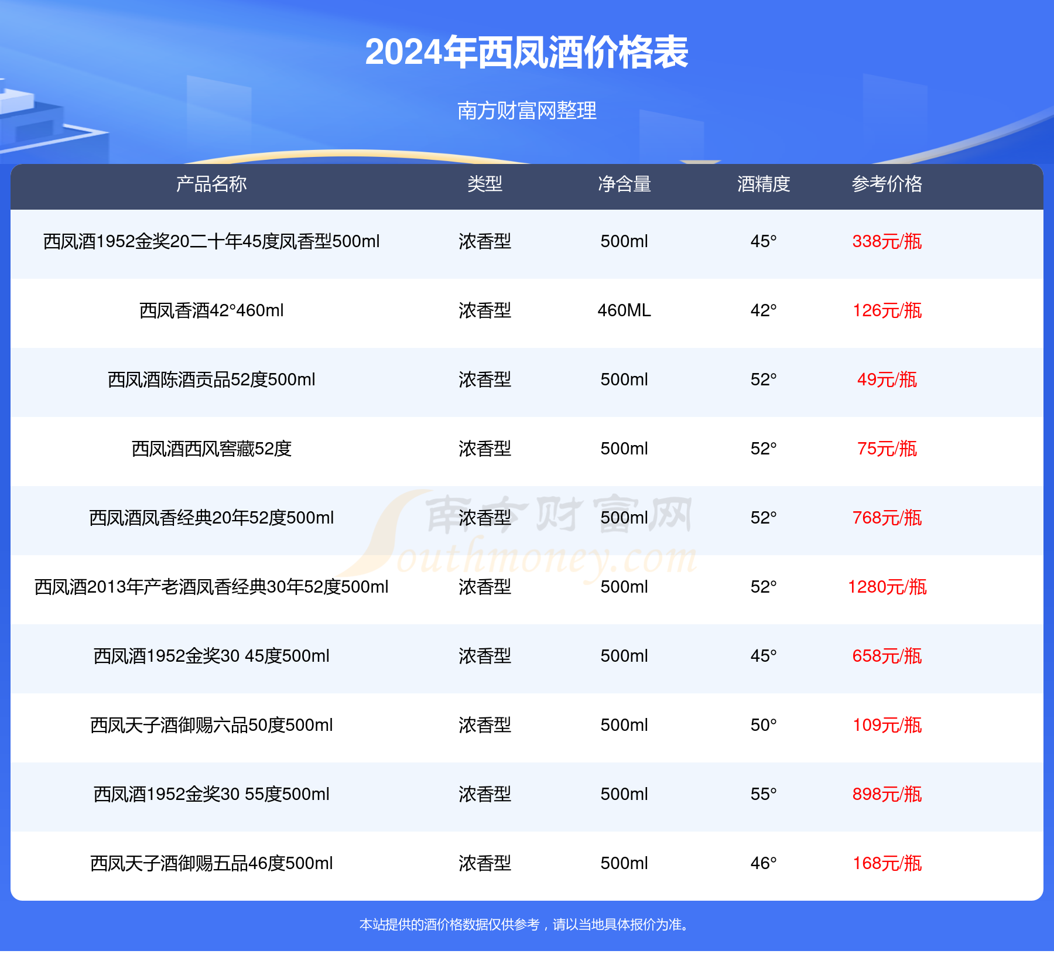1054x978 pixels.
Task: Click the 酒精度 column header
Action: (764, 184)
